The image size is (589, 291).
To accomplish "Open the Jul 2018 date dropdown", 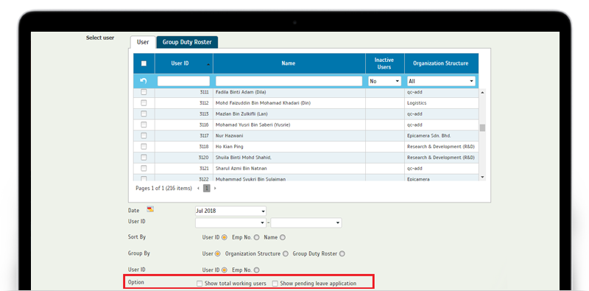I will [230, 211].
